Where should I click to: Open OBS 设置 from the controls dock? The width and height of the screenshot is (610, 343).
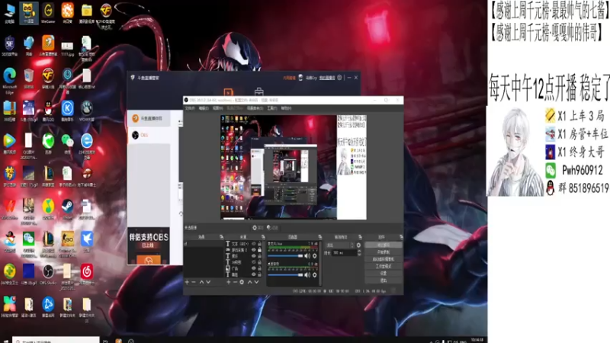384,274
